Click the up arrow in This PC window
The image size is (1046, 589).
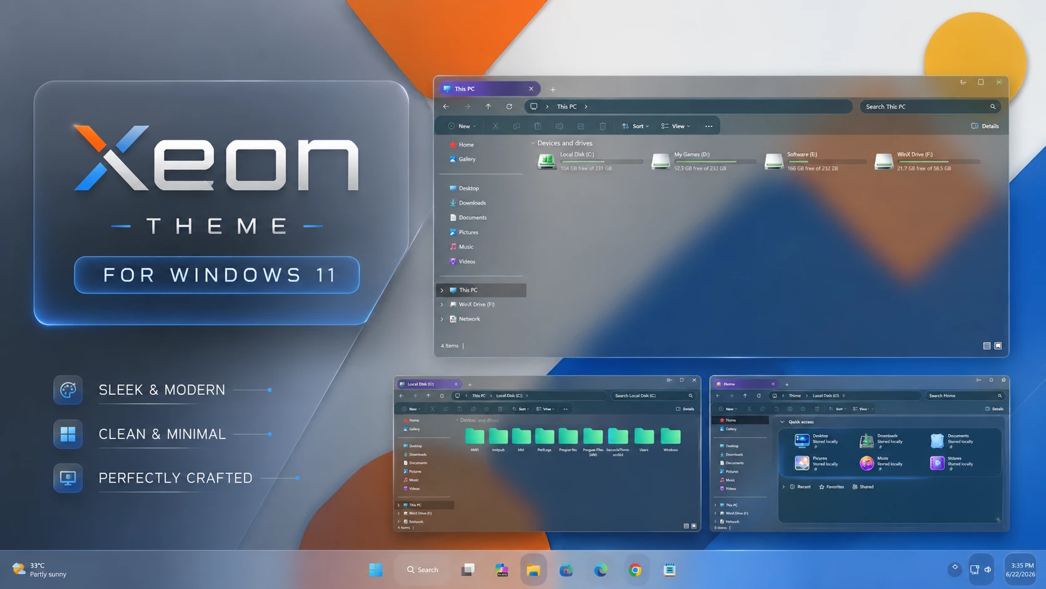coord(488,106)
